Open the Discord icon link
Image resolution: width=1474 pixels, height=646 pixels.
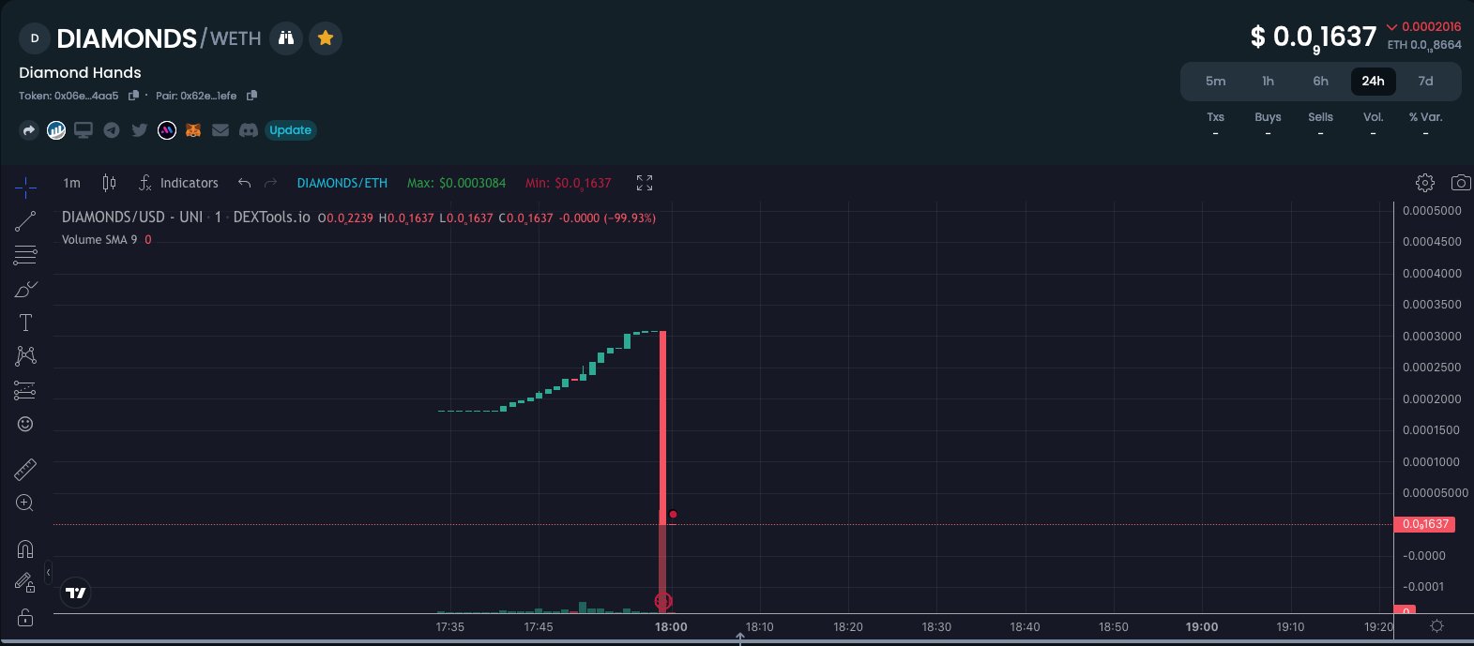point(249,130)
